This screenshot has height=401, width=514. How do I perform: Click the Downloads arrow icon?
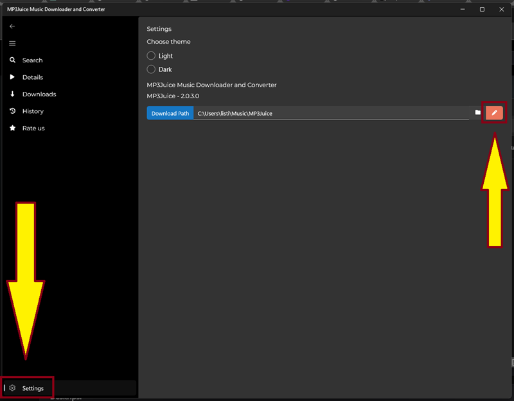(12, 94)
